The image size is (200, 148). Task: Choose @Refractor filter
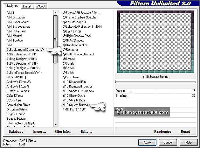pyautogui.click(x=70, y=50)
